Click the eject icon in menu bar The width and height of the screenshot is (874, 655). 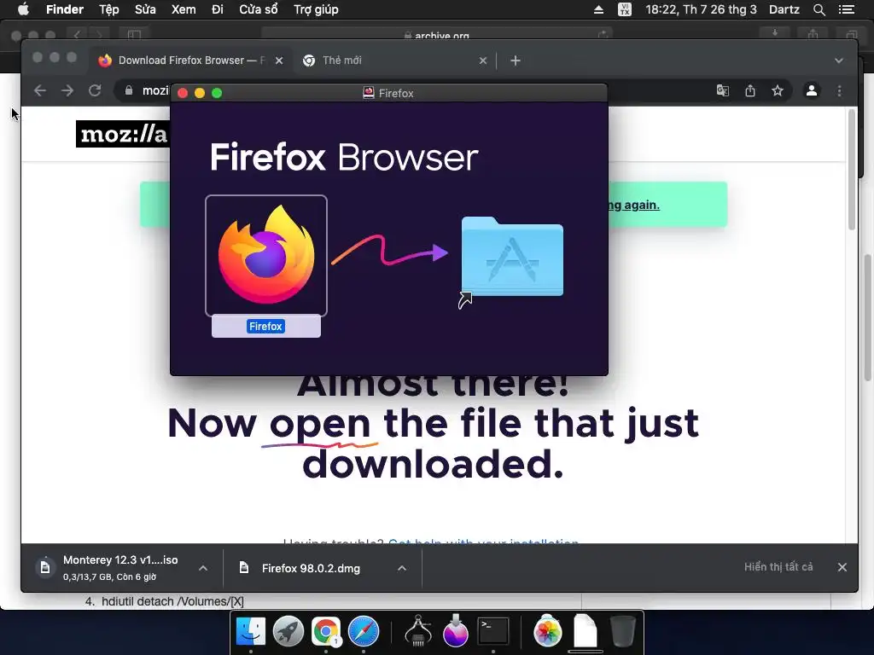click(x=598, y=9)
